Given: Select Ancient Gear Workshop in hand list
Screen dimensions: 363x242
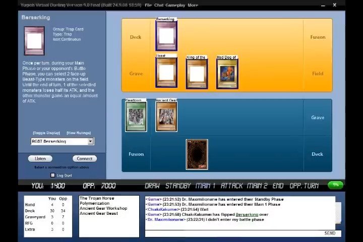Looking at the screenshot, I should tap(103, 208).
